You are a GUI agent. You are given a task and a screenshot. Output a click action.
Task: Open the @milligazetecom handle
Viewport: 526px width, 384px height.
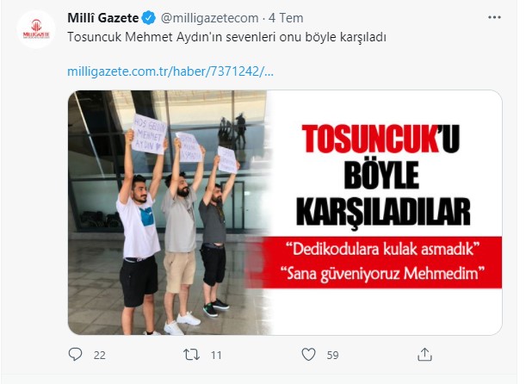click(210, 18)
